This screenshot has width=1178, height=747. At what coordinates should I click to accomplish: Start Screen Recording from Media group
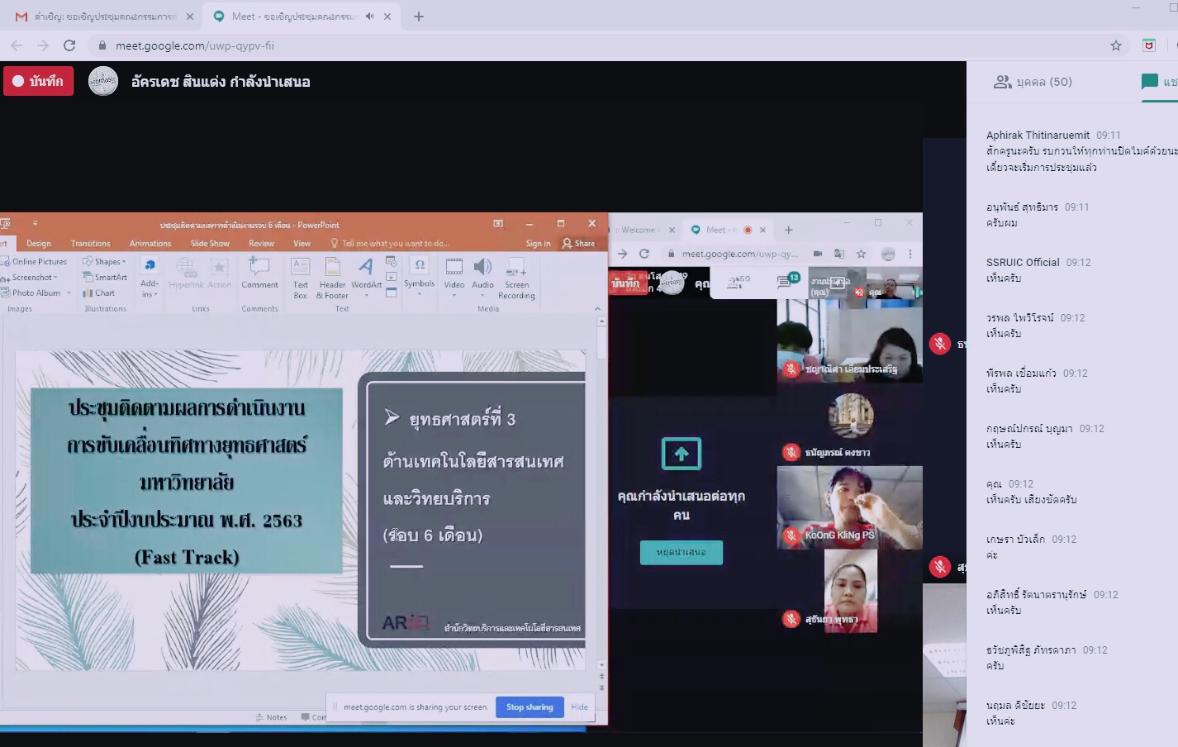tap(516, 277)
